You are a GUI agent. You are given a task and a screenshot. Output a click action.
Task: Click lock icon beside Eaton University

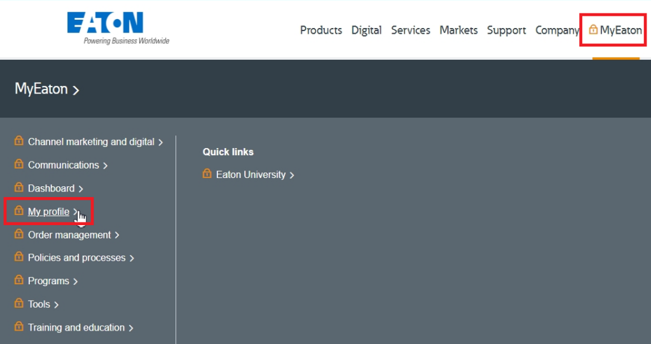(207, 174)
